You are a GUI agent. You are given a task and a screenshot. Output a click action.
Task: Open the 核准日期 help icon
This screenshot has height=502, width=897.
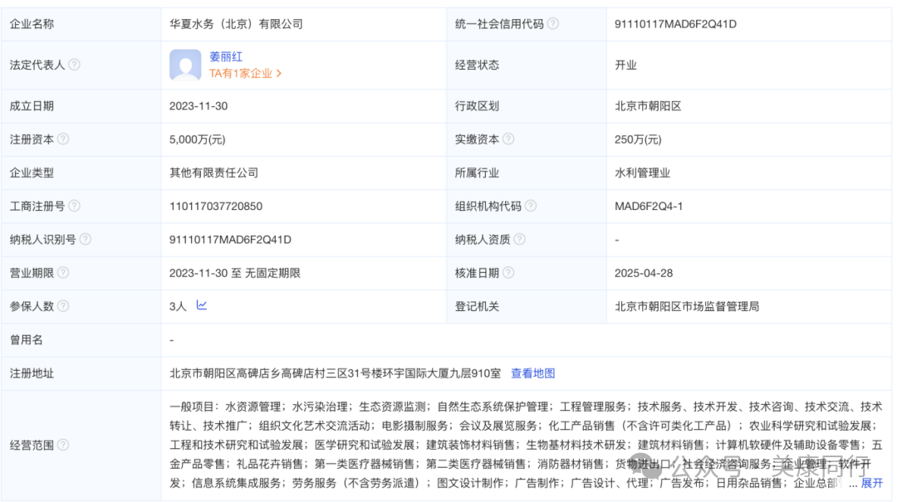click(508, 273)
